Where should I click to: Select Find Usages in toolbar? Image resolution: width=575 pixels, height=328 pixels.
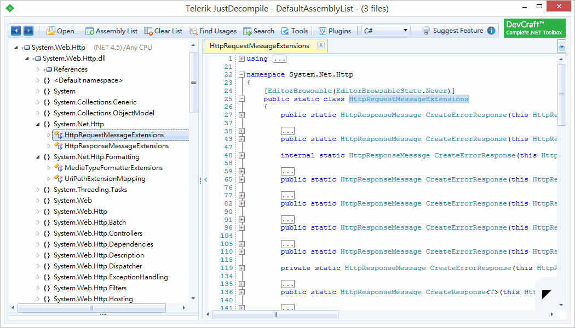click(x=213, y=31)
